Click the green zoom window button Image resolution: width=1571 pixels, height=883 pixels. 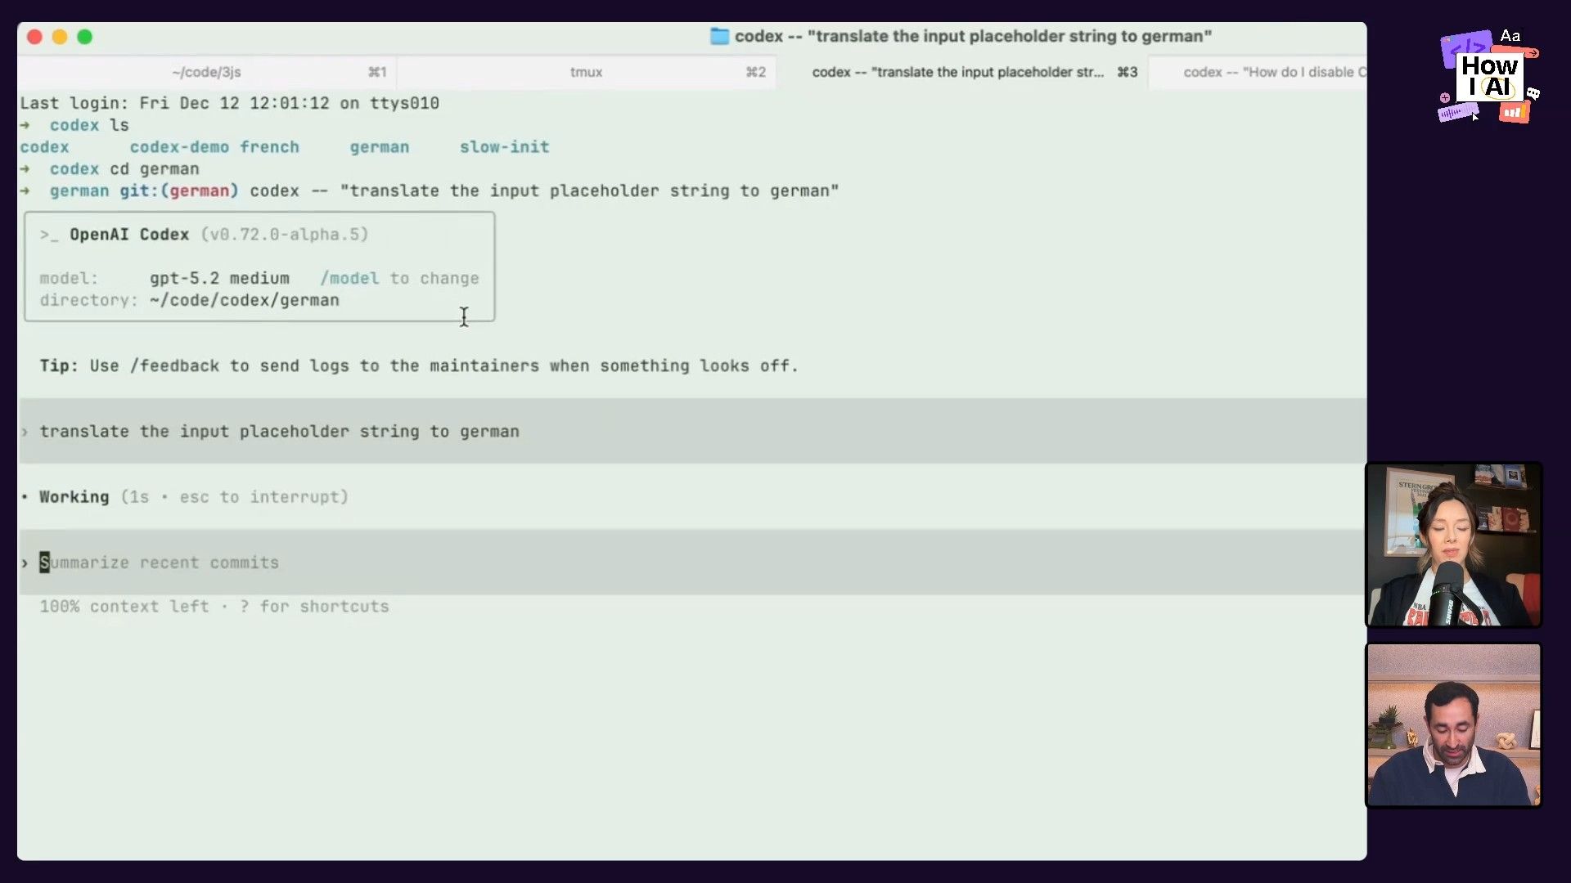point(85,37)
